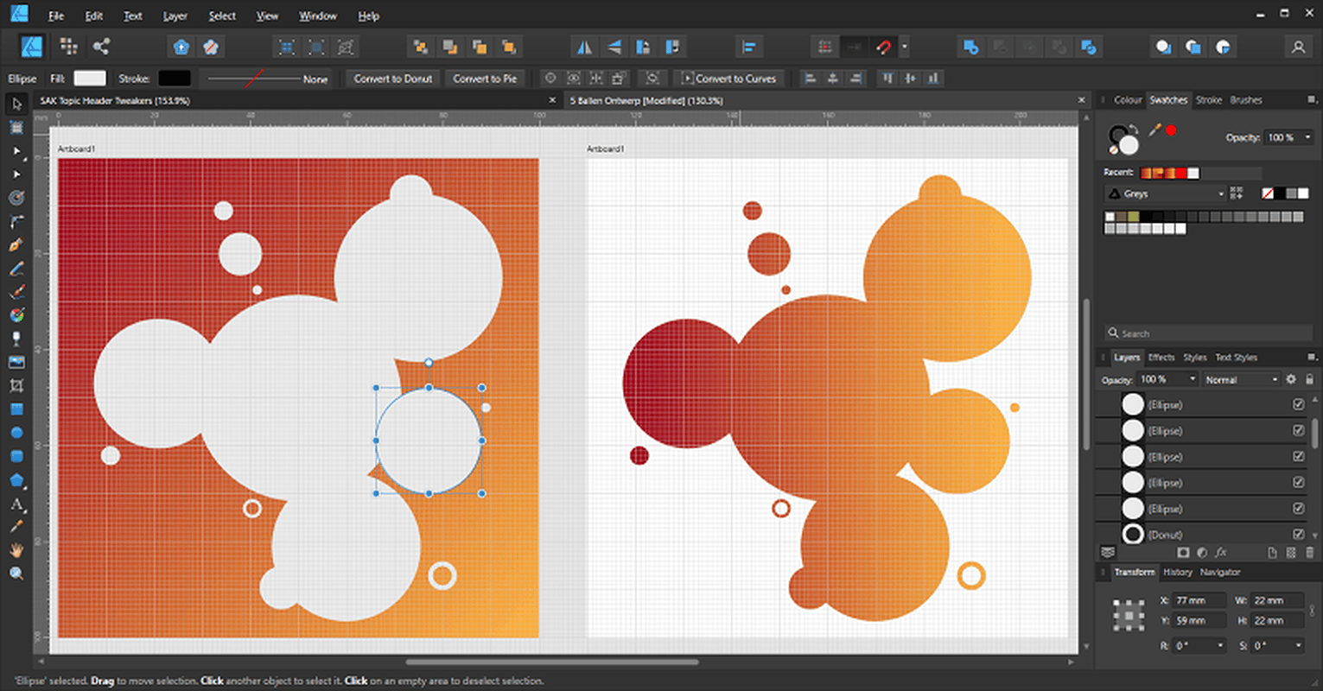Select the View (hand) tool
This screenshot has width=1323, height=691.
16,550
